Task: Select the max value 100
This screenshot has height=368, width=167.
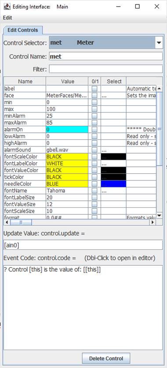Action: pos(67,109)
